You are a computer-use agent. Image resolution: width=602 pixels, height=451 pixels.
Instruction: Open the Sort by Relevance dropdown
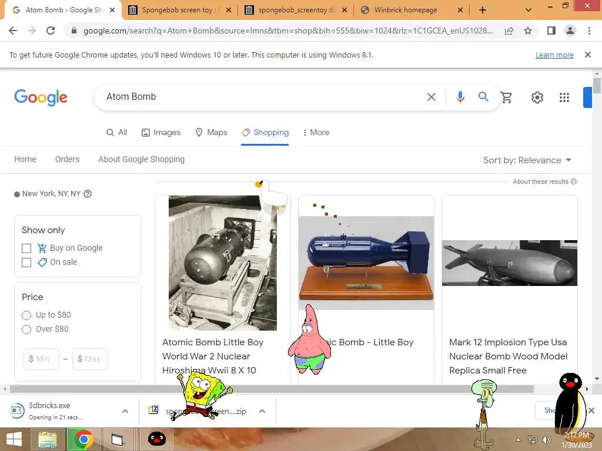(527, 160)
